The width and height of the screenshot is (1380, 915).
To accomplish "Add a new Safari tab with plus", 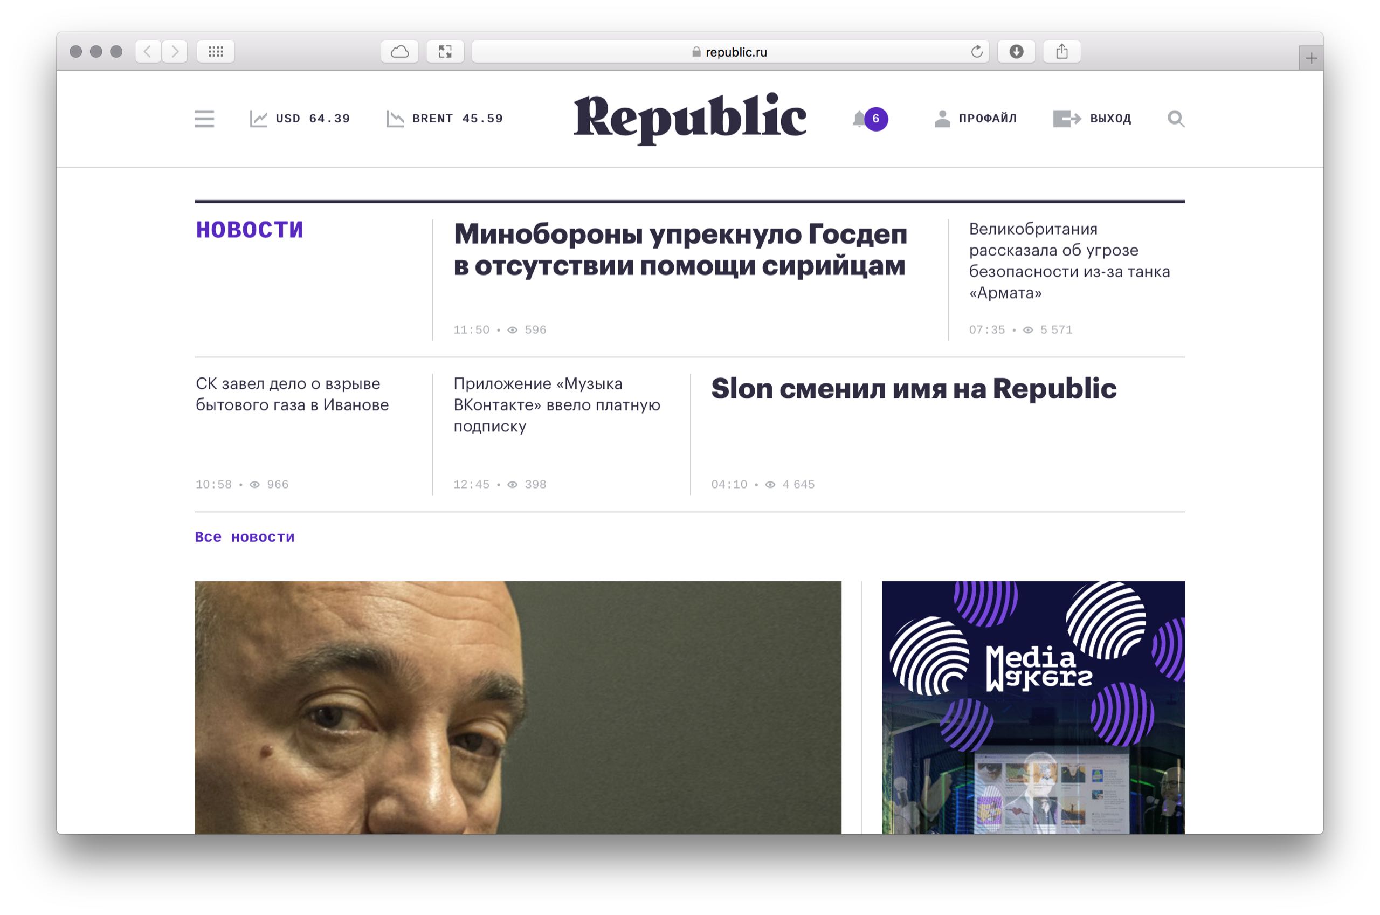I will [1311, 58].
